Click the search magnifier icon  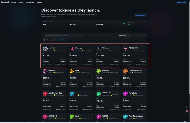pyautogui.click(x=44, y=36)
